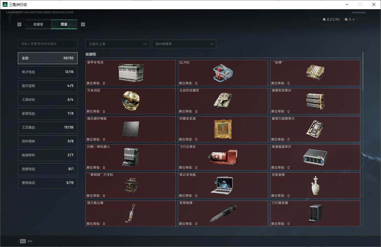This screenshot has height=247, width=381.
Task: Select the ECMO machine item image
Action: [x=223, y=73]
